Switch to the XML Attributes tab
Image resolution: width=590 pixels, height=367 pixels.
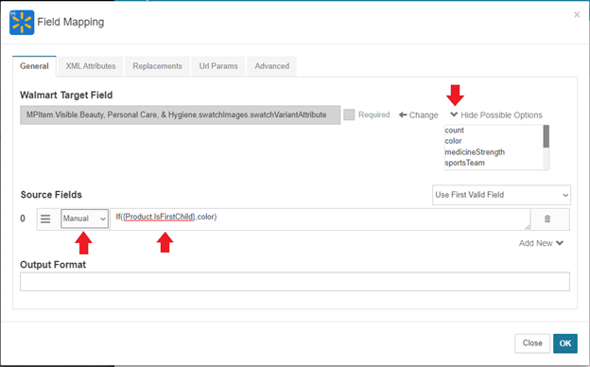(x=91, y=66)
